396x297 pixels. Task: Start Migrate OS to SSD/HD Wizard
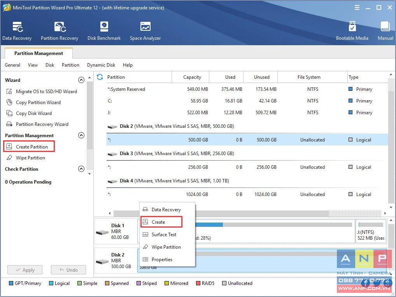(41, 91)
